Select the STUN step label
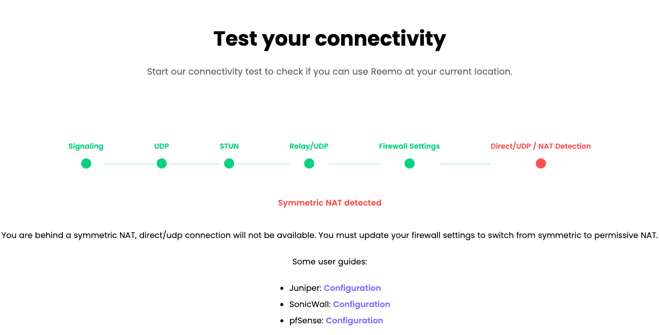 (229, 146)
